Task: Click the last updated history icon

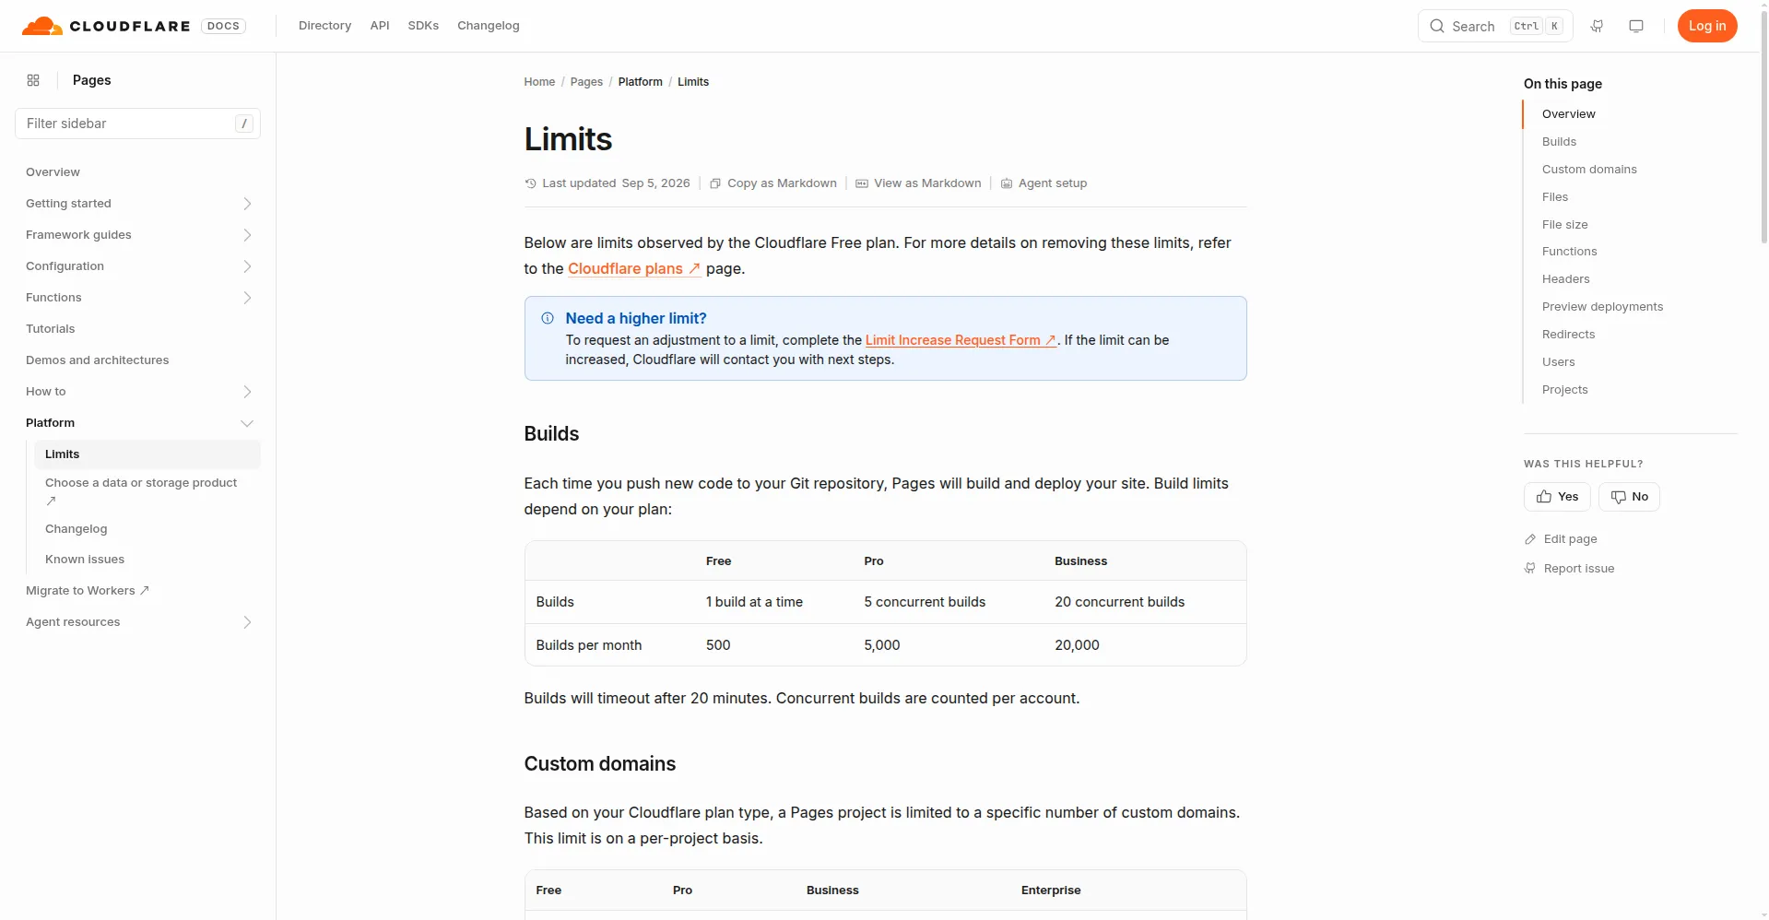Action: (530, 183)
